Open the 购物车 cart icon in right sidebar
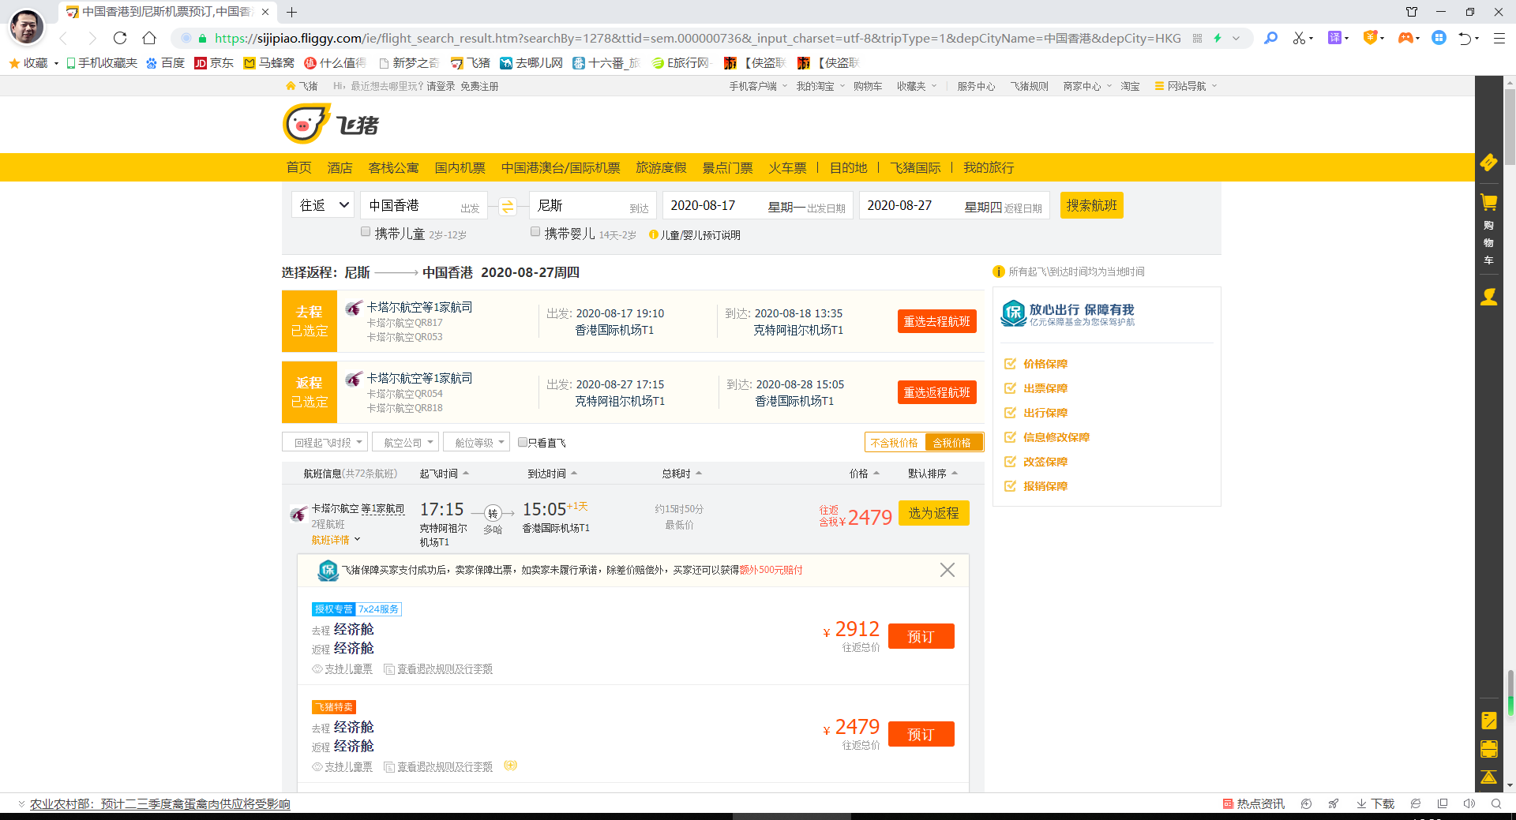The width and height of the screenshot is (1516, 820). (1489, 202)
